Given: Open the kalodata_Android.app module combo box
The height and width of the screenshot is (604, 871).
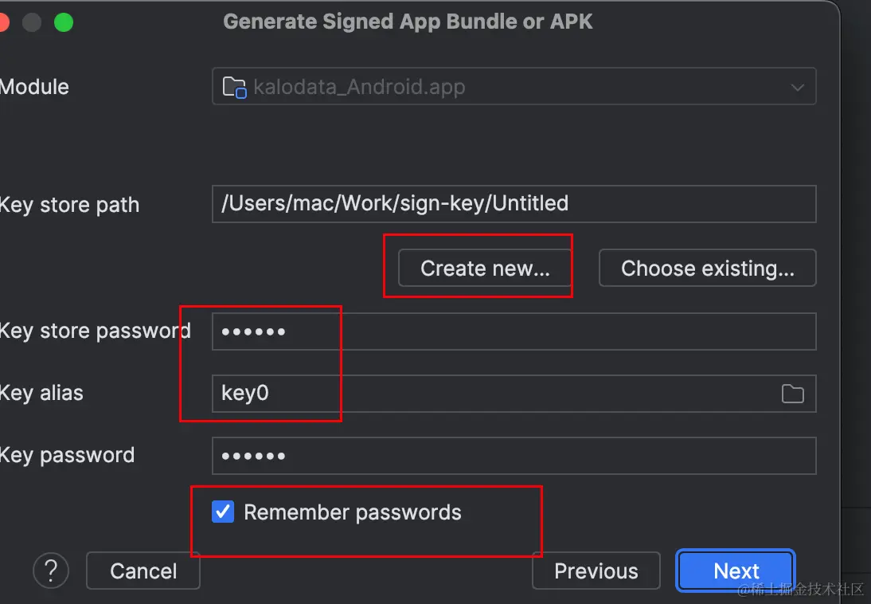Looking at the screenshot, I should click(514, 86).
